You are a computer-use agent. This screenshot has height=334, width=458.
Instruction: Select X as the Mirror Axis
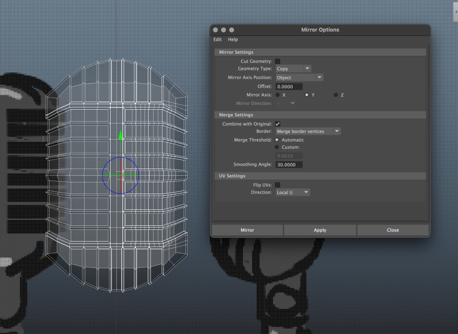pyautogui.click(x=278, y=95)
